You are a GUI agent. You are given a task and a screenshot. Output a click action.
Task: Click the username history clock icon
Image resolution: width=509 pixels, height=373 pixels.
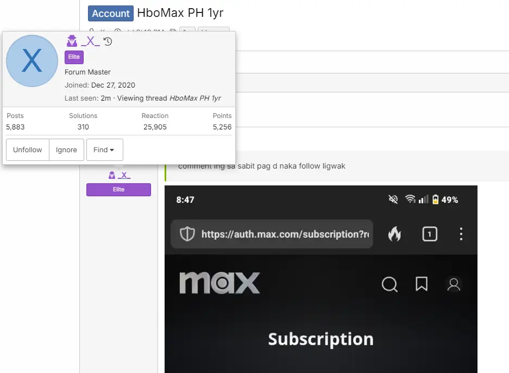[x=108, y=41]
